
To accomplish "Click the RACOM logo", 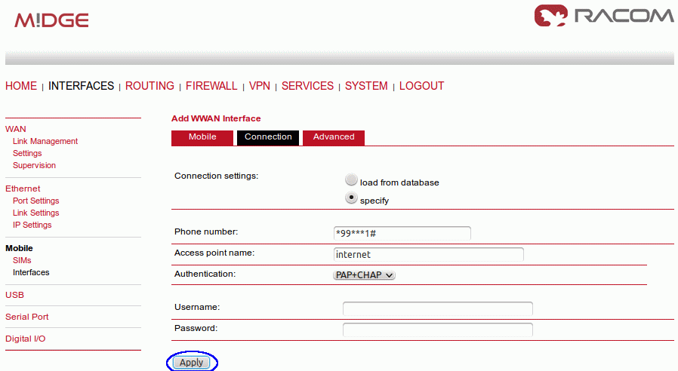I will tap(603, 16).
